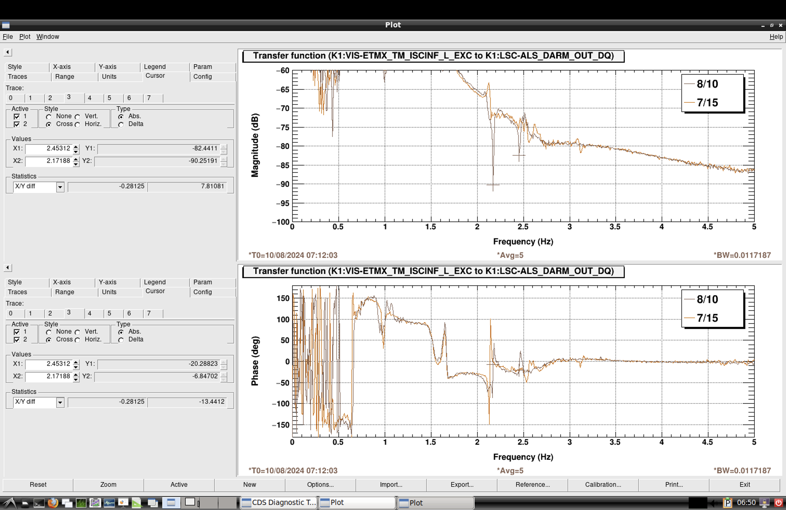Uncheck Active cursor 1 in upper panel
Viewport: 786px width, 510px height.
coord(17,116)
